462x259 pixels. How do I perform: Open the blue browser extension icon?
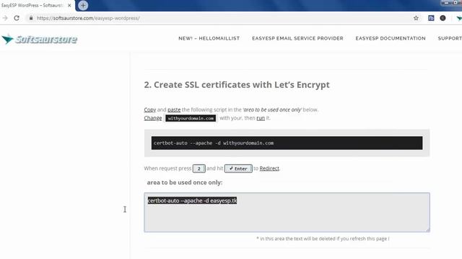click(x=431, y=18)
